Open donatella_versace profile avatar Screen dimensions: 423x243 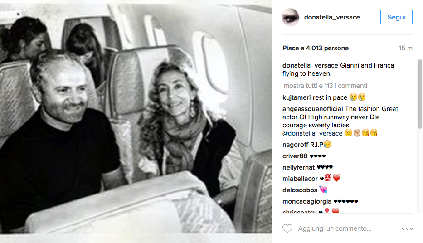pyautogui.click(x=291, y=17)
